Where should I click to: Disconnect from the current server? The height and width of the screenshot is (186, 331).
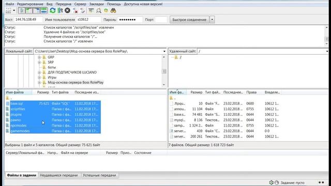(x=75, y=10)
